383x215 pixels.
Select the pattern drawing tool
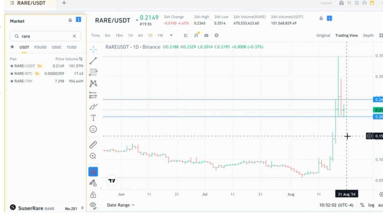(x=93, y=83)
